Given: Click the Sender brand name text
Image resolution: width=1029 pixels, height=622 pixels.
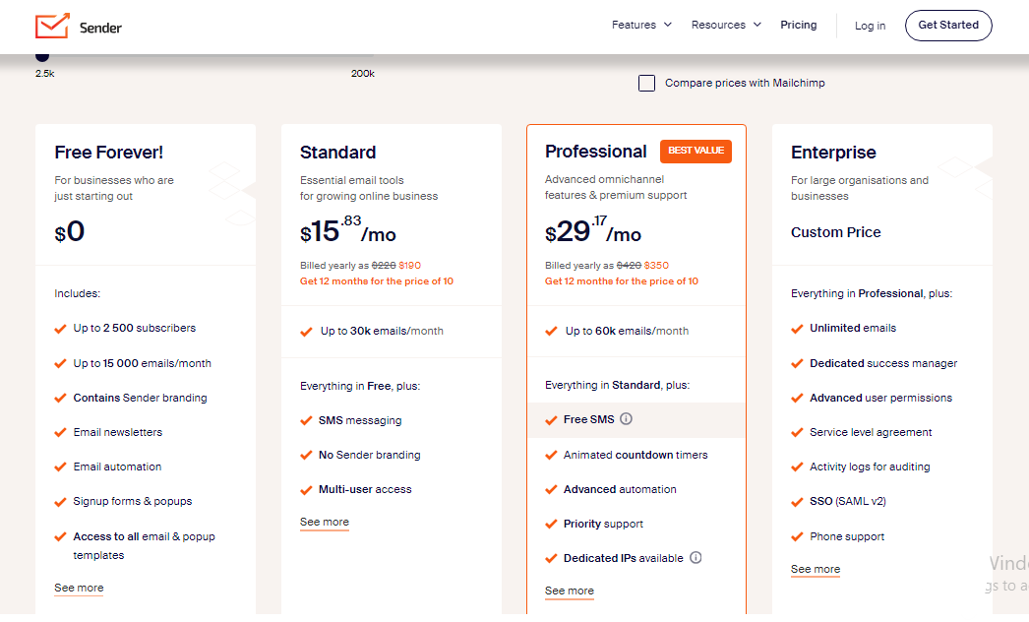Looking at the screenshot, I should (100, 28).
